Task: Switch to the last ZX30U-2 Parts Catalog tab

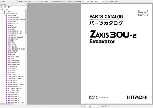Action: pos(112,2)
